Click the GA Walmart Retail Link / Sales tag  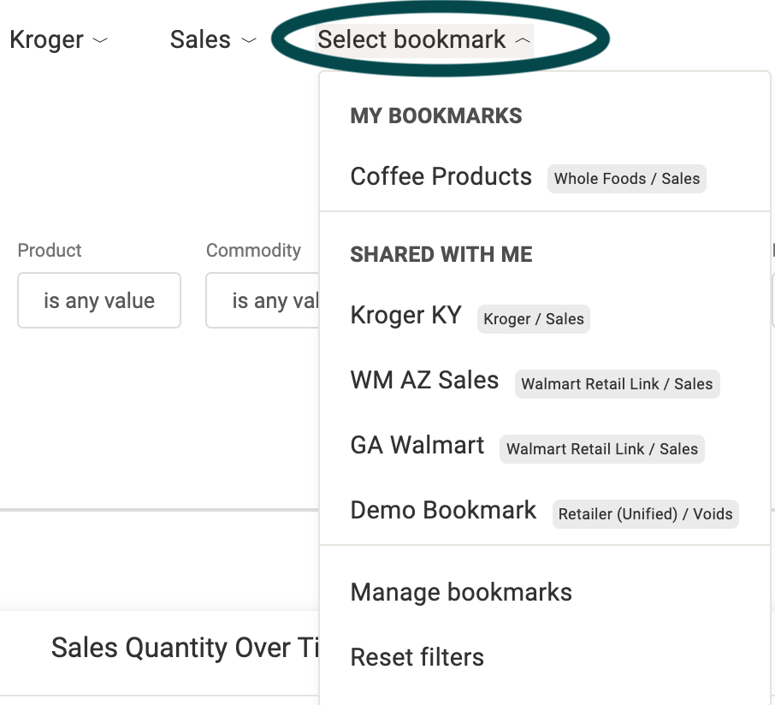(x=602, y=449)
